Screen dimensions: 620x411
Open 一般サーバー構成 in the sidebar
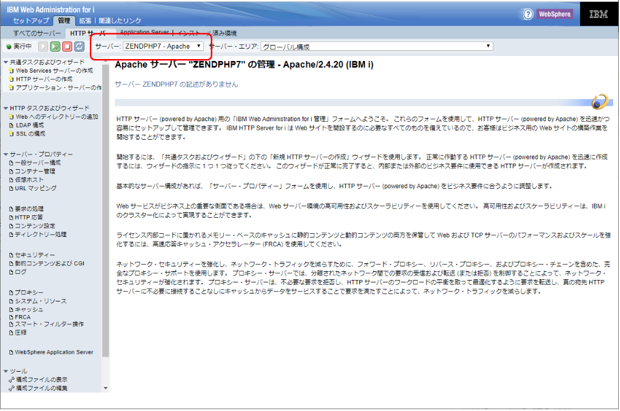[38, 163]
